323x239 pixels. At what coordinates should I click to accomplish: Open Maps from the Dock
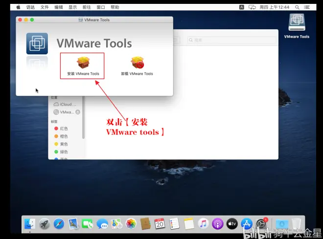tap(116, 224)
